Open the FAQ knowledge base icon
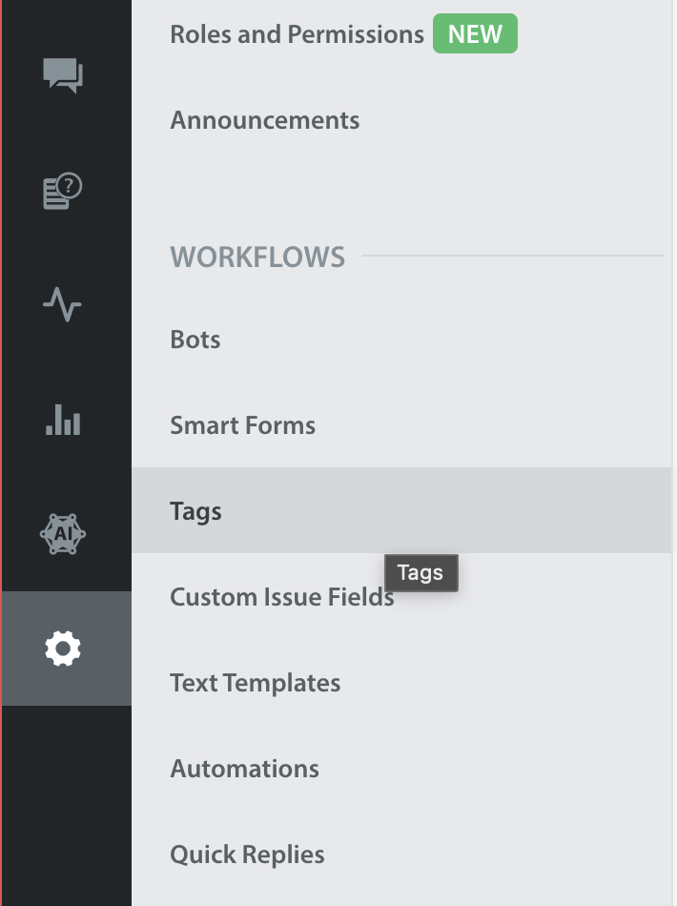The width and height of the screenshot is (677, 906). 63,190
